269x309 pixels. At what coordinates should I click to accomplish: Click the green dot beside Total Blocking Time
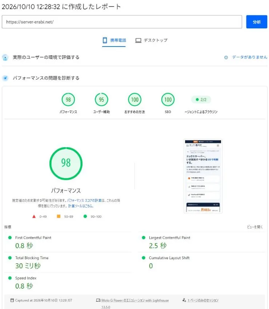tap(10, 258)
